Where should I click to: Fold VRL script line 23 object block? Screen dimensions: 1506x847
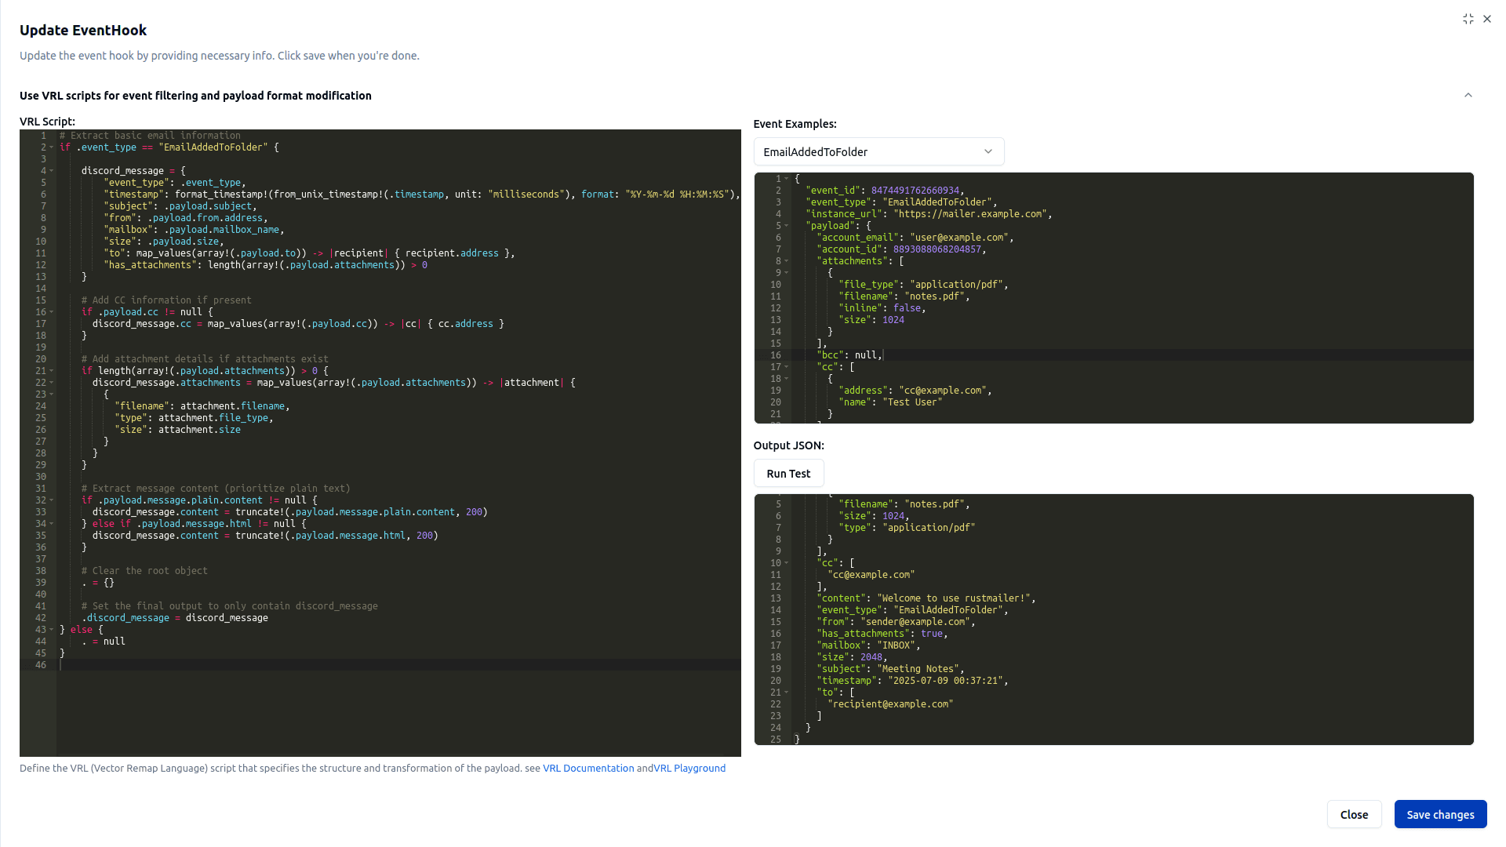click(52, 394)
